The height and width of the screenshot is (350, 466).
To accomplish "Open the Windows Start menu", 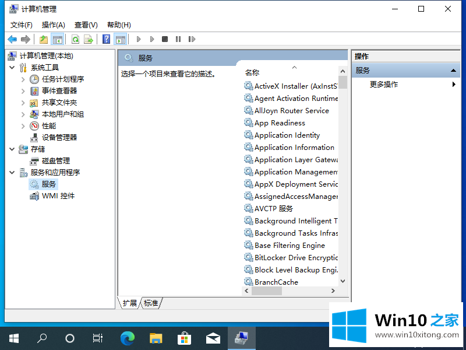I will point(13,338).
